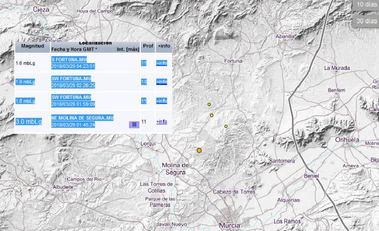This screenshot has height=231, width=379.
Task: Open +info for Molina de Segura quake
Action: (x=161, y=122)
